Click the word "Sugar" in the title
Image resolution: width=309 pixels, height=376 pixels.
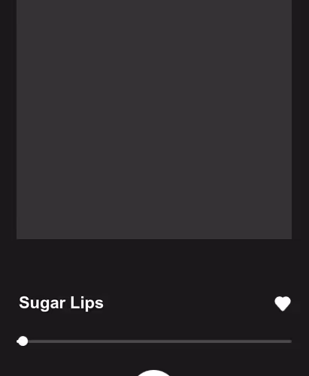pos(42,304)
